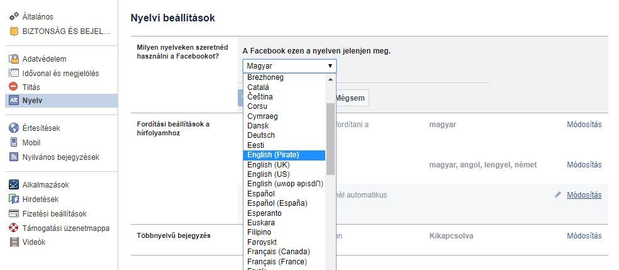Open the Magyar language dropdown
619x270 pixels.
(289, 65)
